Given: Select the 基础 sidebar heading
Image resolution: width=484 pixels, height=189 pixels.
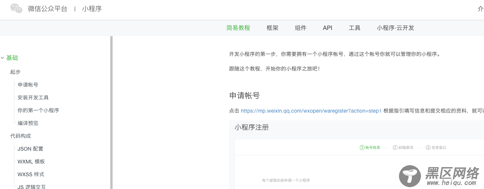Looking at the screenshot, I should pyautogui.click(x=12, y=58).
